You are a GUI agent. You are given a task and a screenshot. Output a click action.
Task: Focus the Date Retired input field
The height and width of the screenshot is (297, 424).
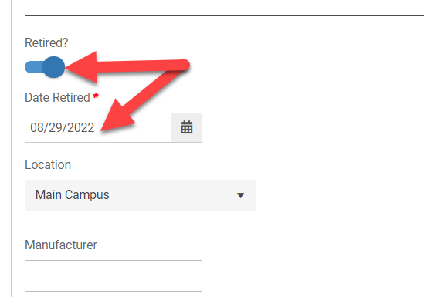click(x=98, y=127)
